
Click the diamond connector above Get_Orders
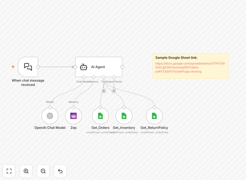pyautogui.click(x=100, y=107)
